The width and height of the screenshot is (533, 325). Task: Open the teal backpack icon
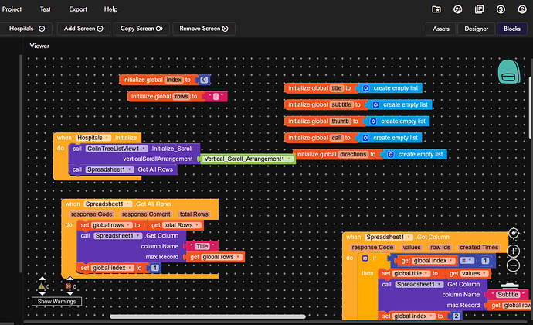[x=509, y=71]
